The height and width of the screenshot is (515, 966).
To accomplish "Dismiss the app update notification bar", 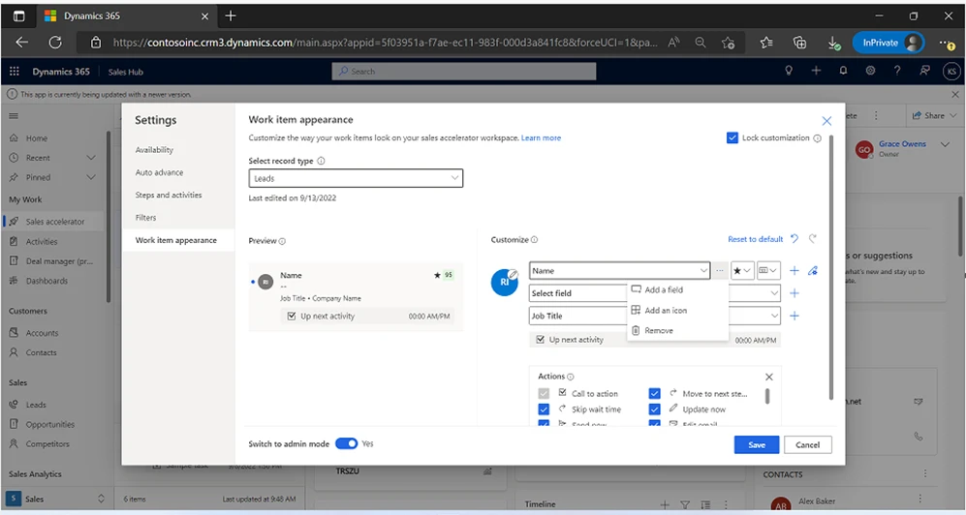I will 955,95.
